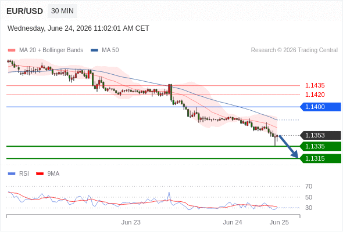Screen dimensions: 343x232
Task: Select the green 1.1315 target tag
Action: click(x=320, y=158)
